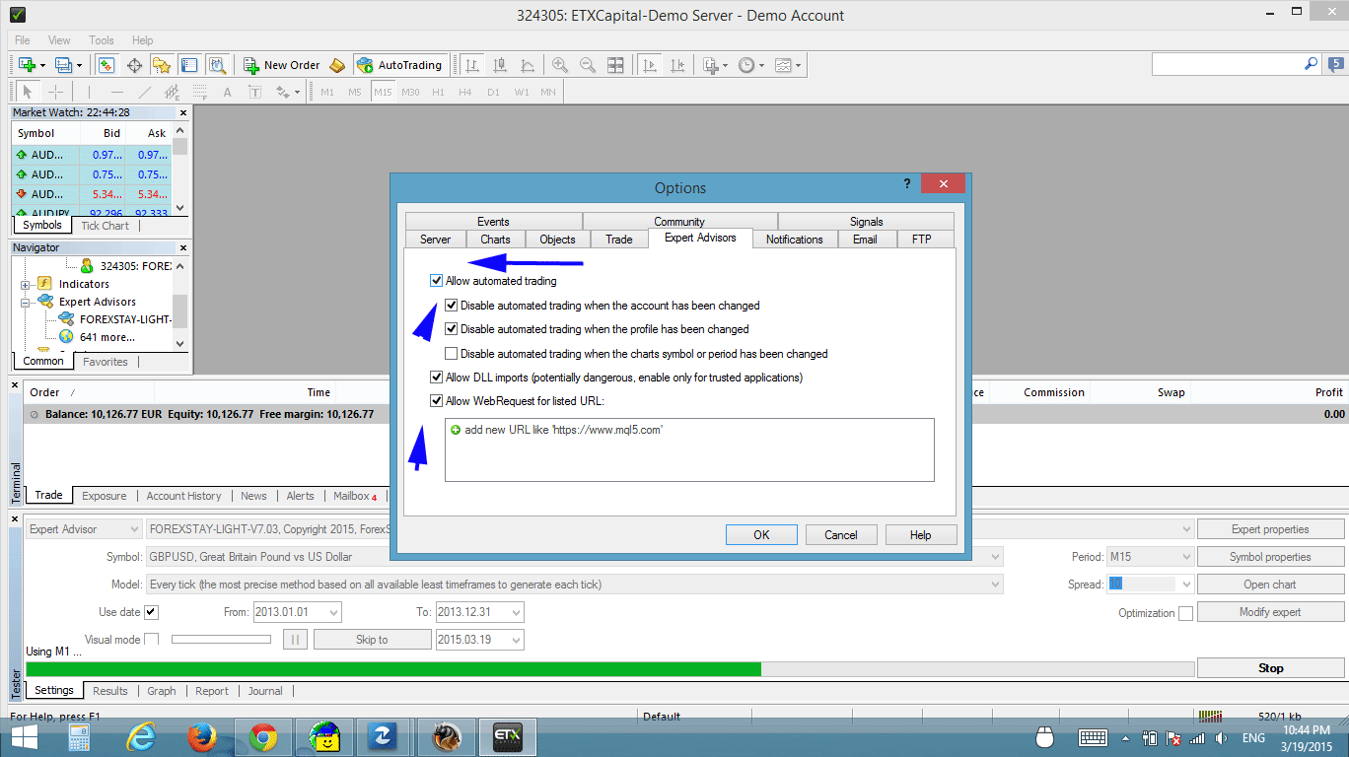This screenshot has height=757, width=1349.
Task: Toggle disable trading when account changed
Action: coord(452,306)
